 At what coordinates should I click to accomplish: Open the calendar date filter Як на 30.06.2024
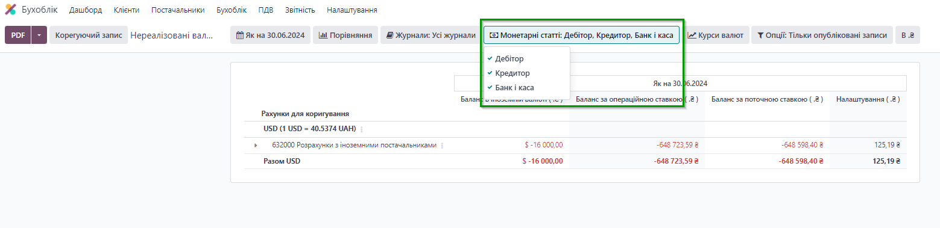pos(270,35)
